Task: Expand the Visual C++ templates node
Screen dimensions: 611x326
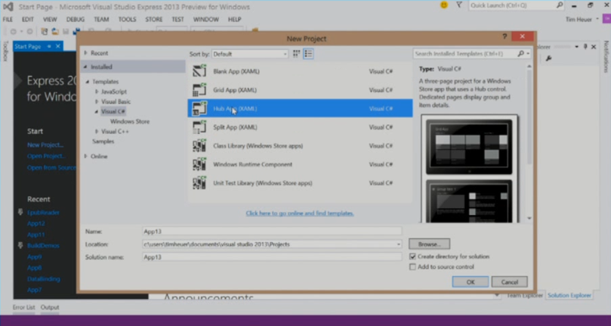Action: pyautogui.click(x=97, y=132)
